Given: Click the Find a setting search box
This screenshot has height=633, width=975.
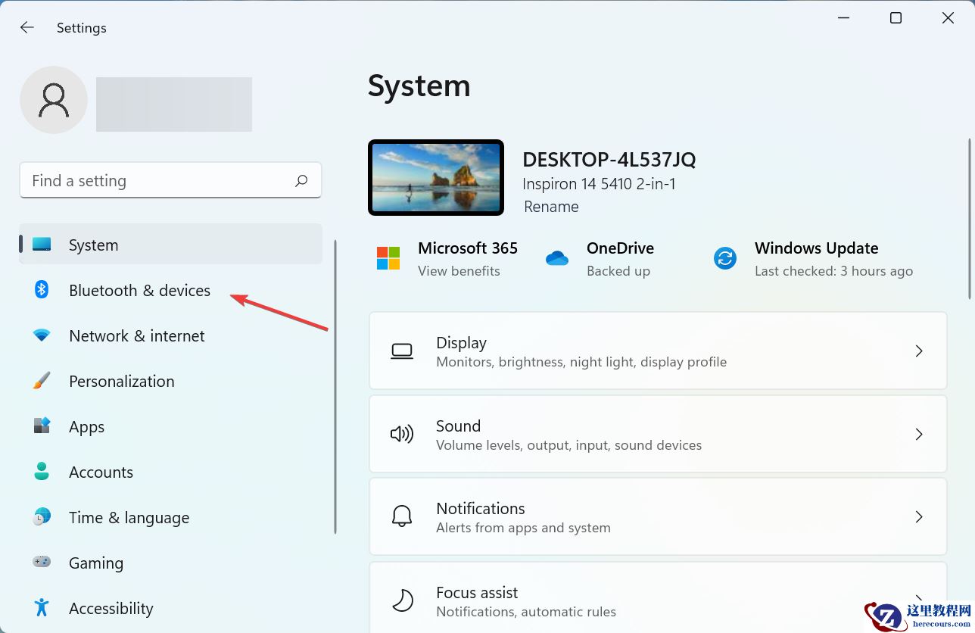Looking at the screenshot, I should 159,181.
